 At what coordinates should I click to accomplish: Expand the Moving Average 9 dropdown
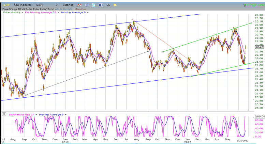point(65,115)
